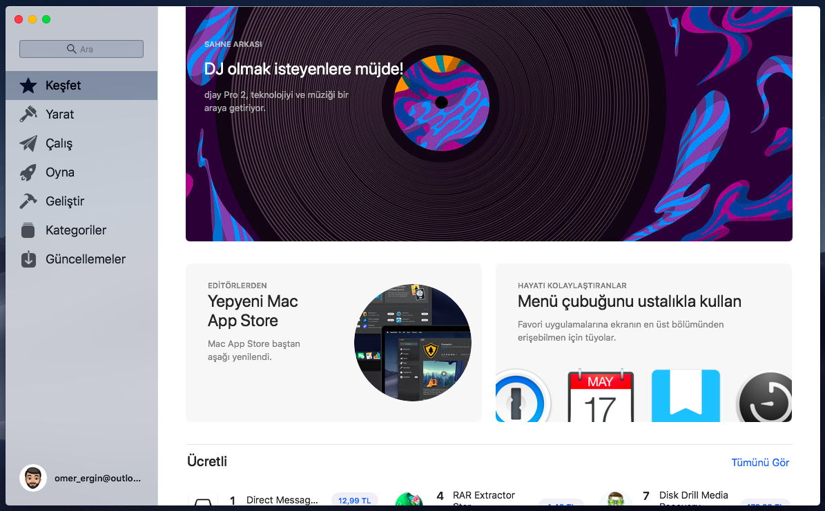Open Oyna via the rocket icon

[x=28, y=172]
